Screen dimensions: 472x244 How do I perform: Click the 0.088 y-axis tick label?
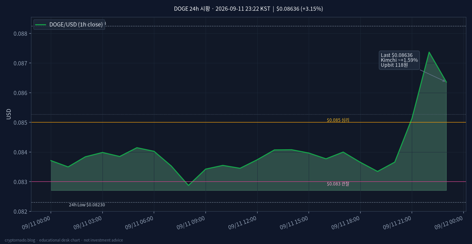21,34
